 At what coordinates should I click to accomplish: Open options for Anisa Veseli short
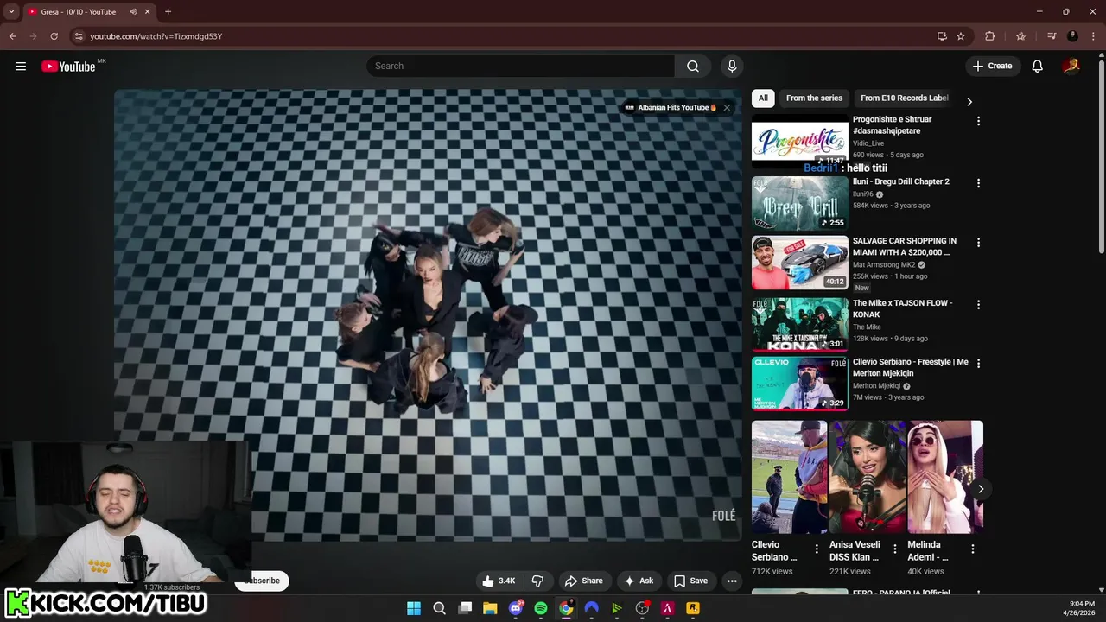894,549
